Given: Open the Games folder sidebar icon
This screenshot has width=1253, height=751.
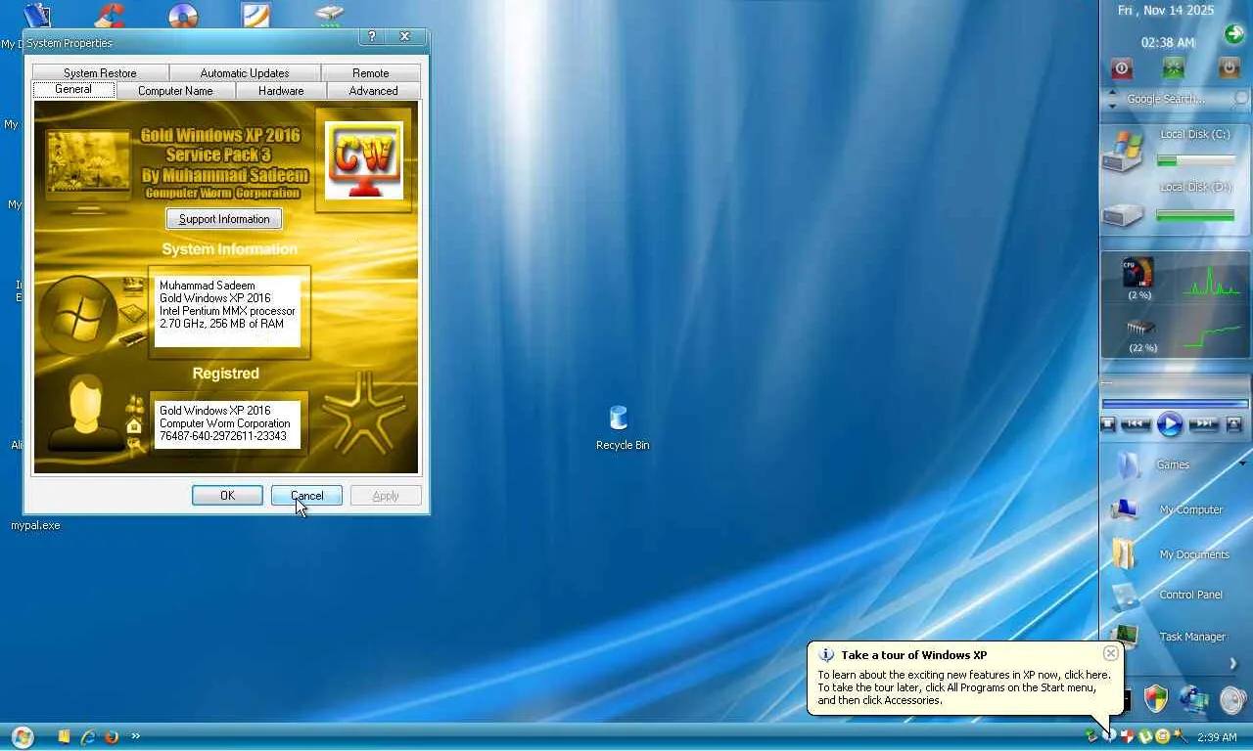Looking at the screenshot, I should pyautogui.click(x=1128, y=464).
